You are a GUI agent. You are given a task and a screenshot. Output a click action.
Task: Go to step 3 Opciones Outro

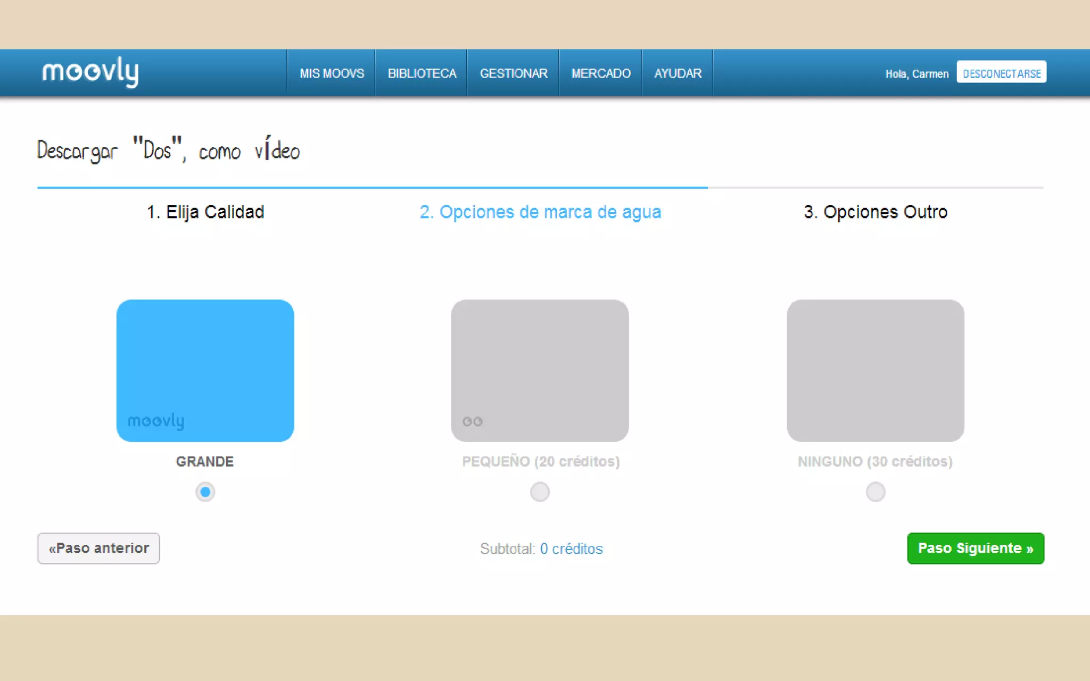(875, 212)
